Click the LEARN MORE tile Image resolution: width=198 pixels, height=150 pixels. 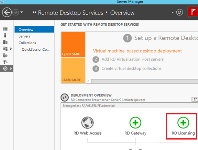point(73,70)
